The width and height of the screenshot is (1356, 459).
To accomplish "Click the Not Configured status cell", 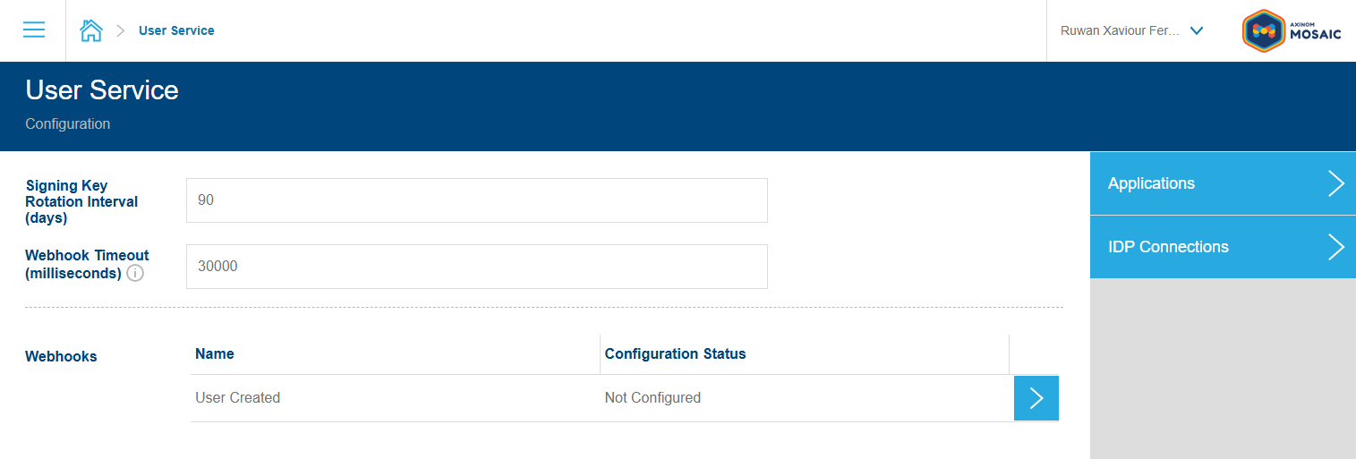I will 652,398.
